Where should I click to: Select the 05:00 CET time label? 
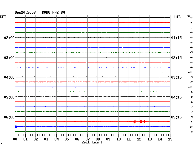pos(9,97)
